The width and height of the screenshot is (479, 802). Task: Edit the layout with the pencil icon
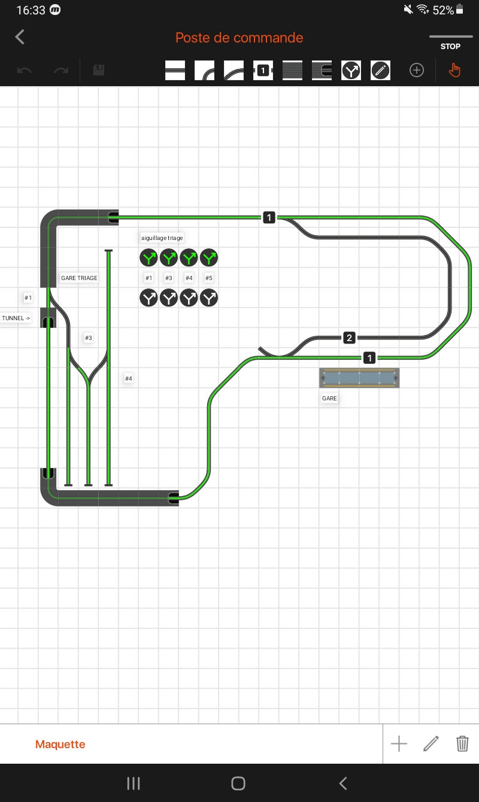point(431,744)
